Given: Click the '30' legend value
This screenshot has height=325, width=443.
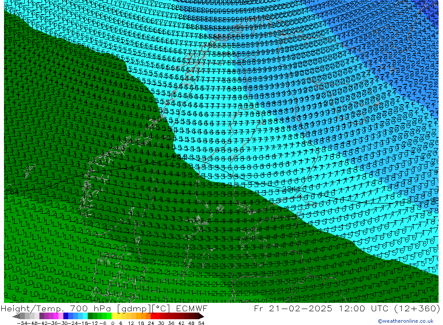Looking at the screenshot, I should (x=161, y=323).
